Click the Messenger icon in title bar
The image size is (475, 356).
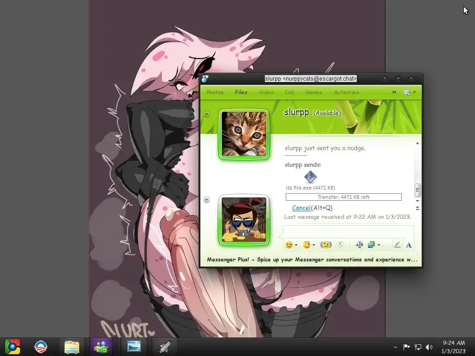[x=205, y=79]
